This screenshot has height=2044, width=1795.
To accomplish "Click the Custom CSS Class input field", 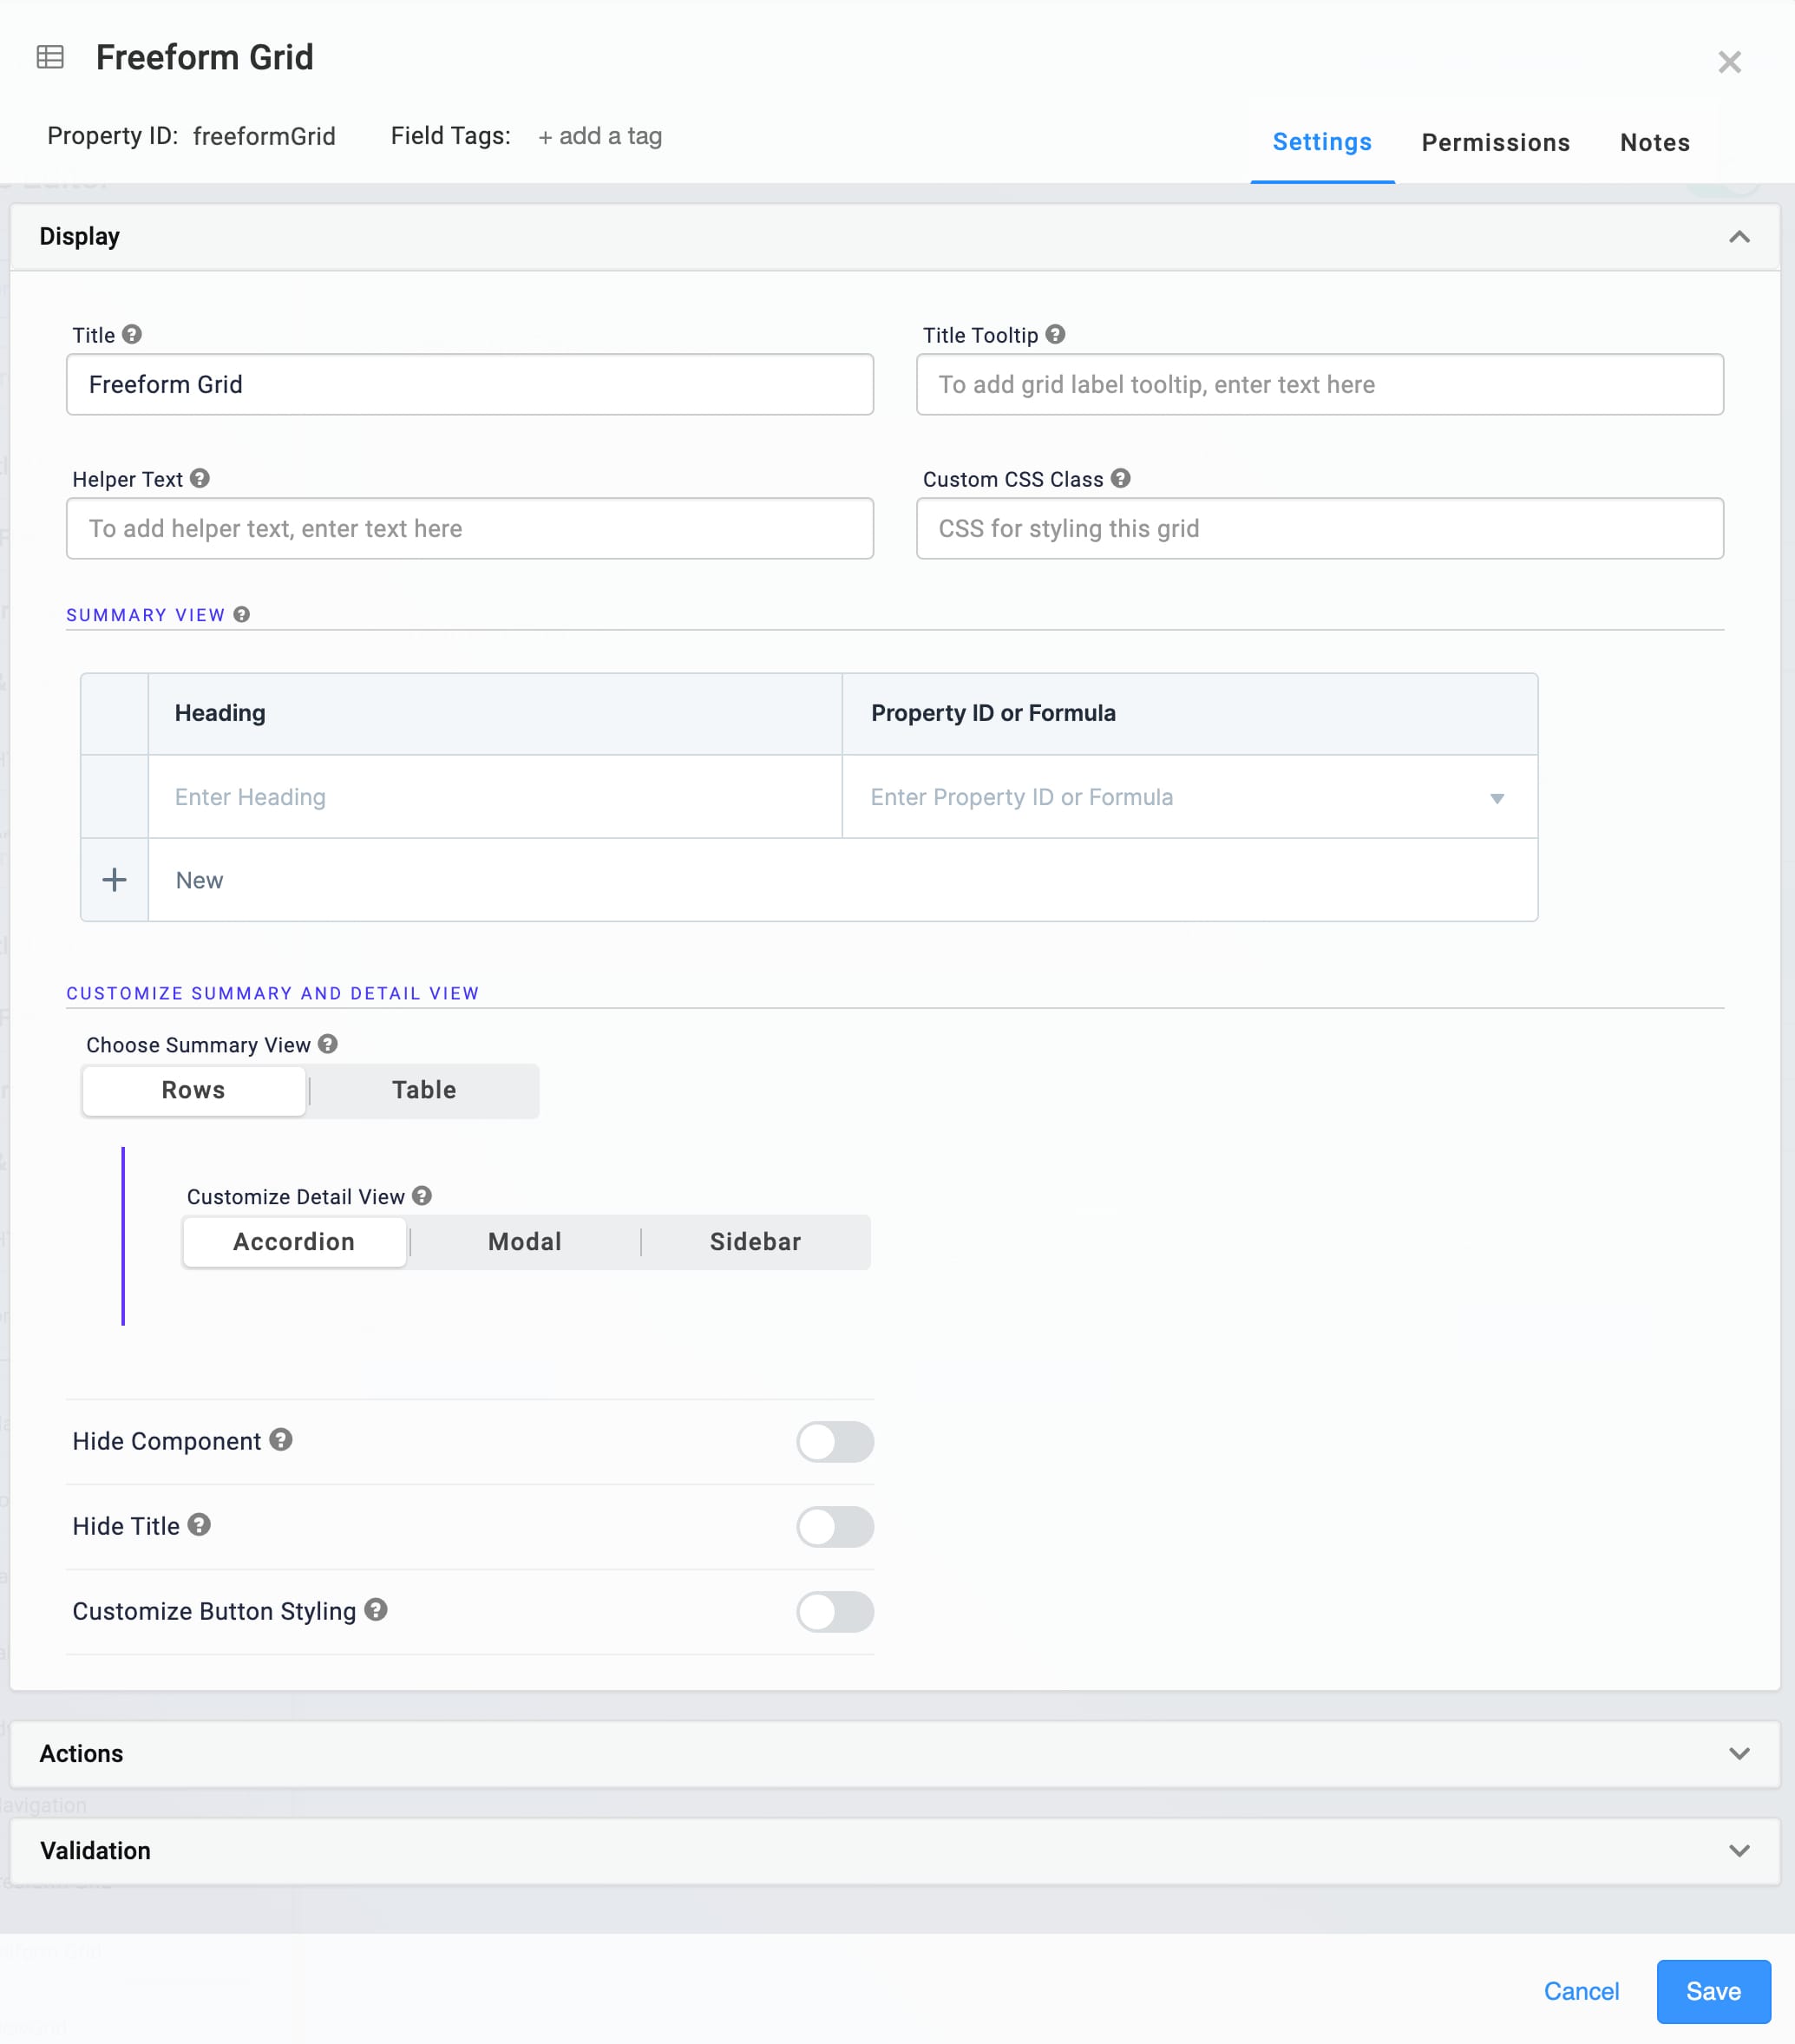I will 1319,528.
